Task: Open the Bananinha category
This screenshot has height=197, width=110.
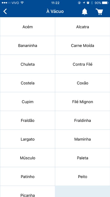Action: (27, 45)
